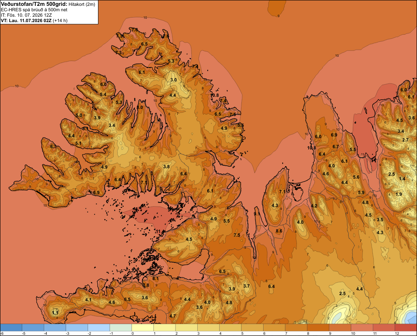
Task: Click the Veðurstofan/T2m 500grid title text
Action: (34, 4)
